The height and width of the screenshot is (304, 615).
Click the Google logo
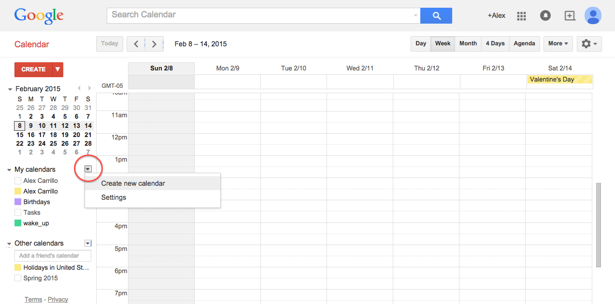[x=39, y=16]
